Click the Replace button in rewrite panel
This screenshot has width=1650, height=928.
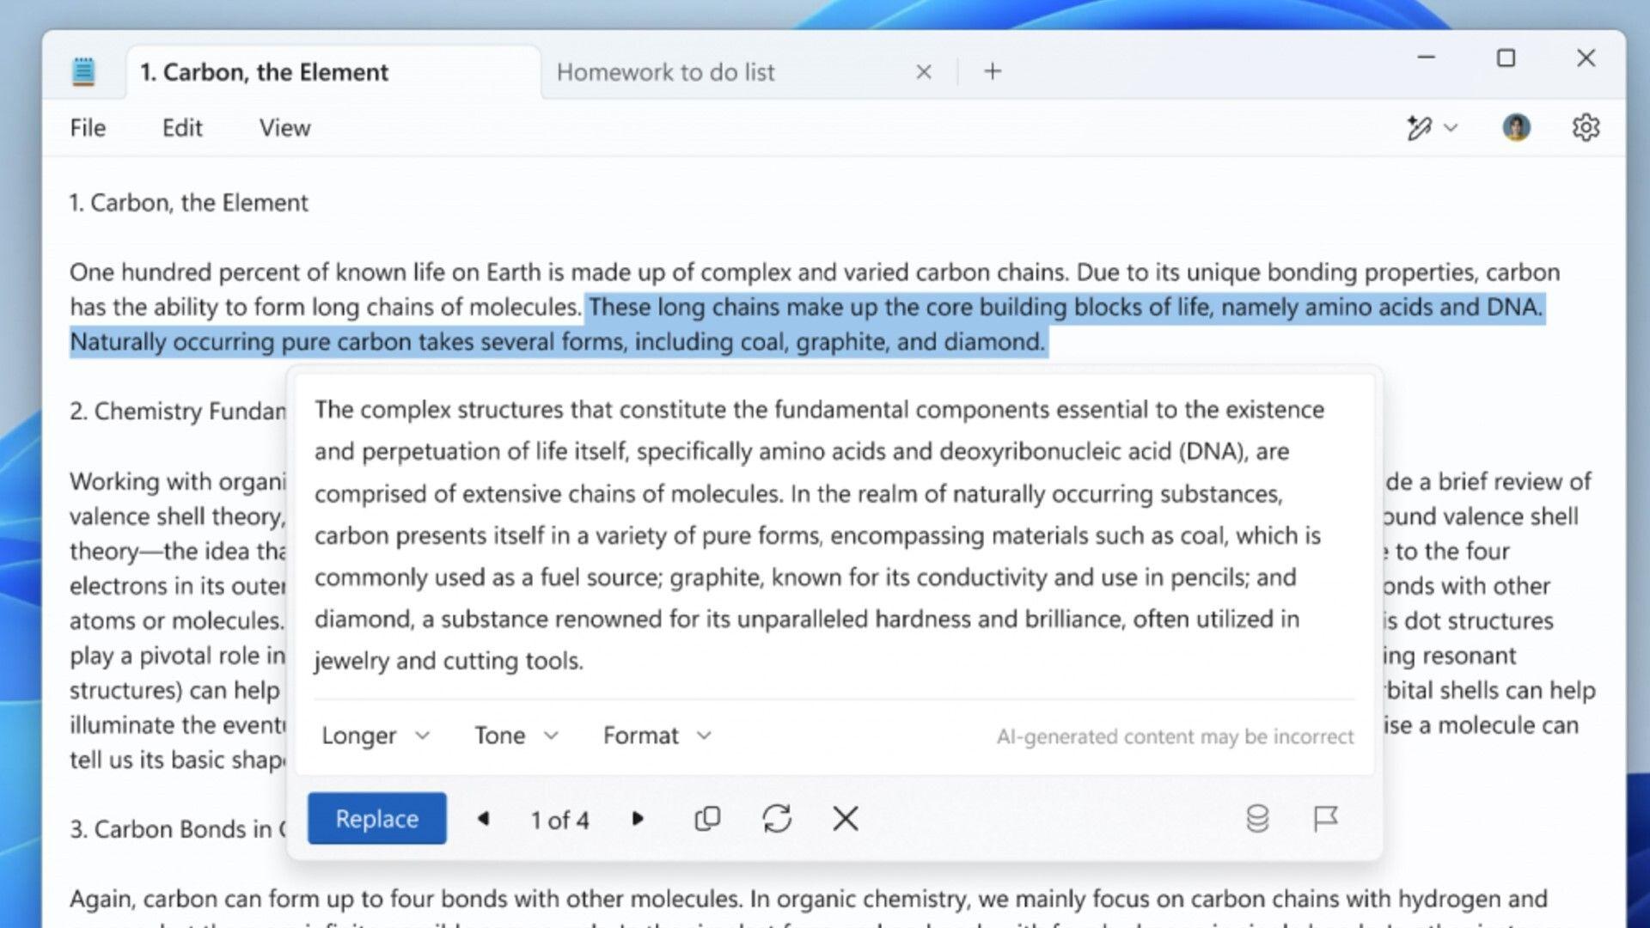[377, 818]
